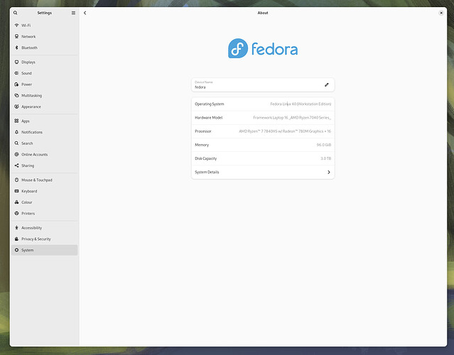The image size is (454, 355).
Task: Click Framework Laptop 16 value text
Action: click(292, 117)
